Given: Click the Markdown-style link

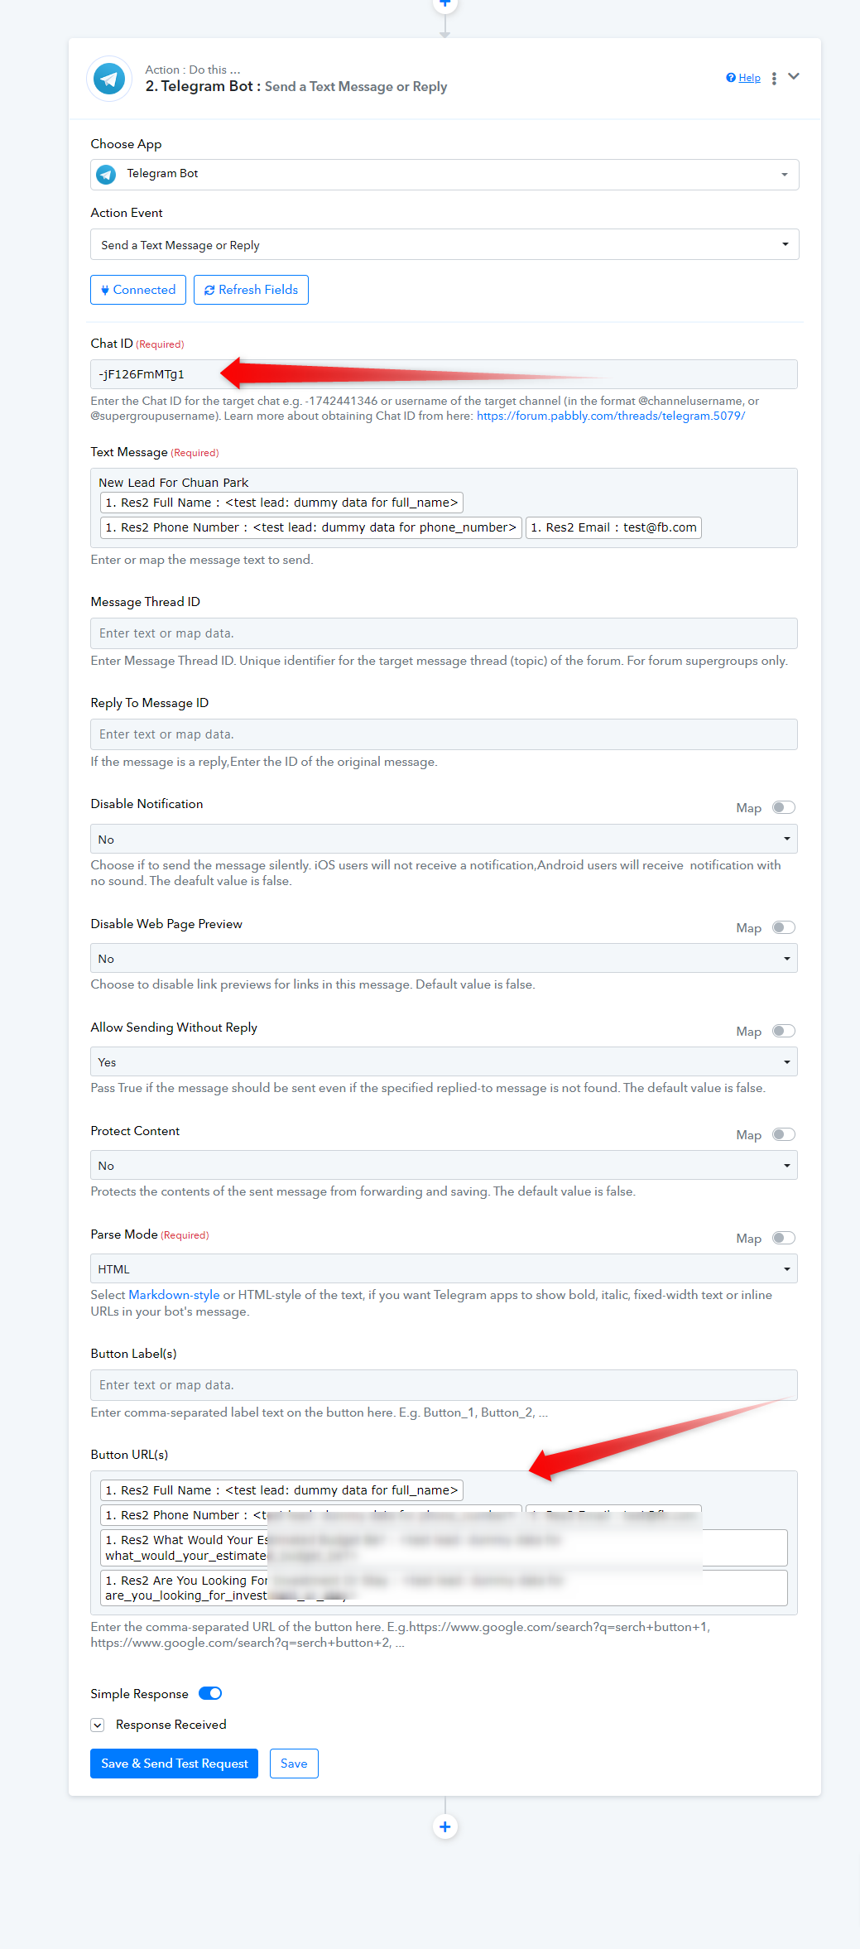Looking at the screenshot, I should click(174, 1295).
